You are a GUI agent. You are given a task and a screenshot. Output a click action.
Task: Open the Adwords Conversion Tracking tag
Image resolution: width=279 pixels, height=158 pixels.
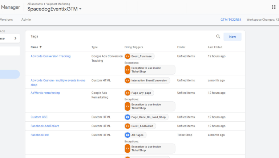point(50,56)
